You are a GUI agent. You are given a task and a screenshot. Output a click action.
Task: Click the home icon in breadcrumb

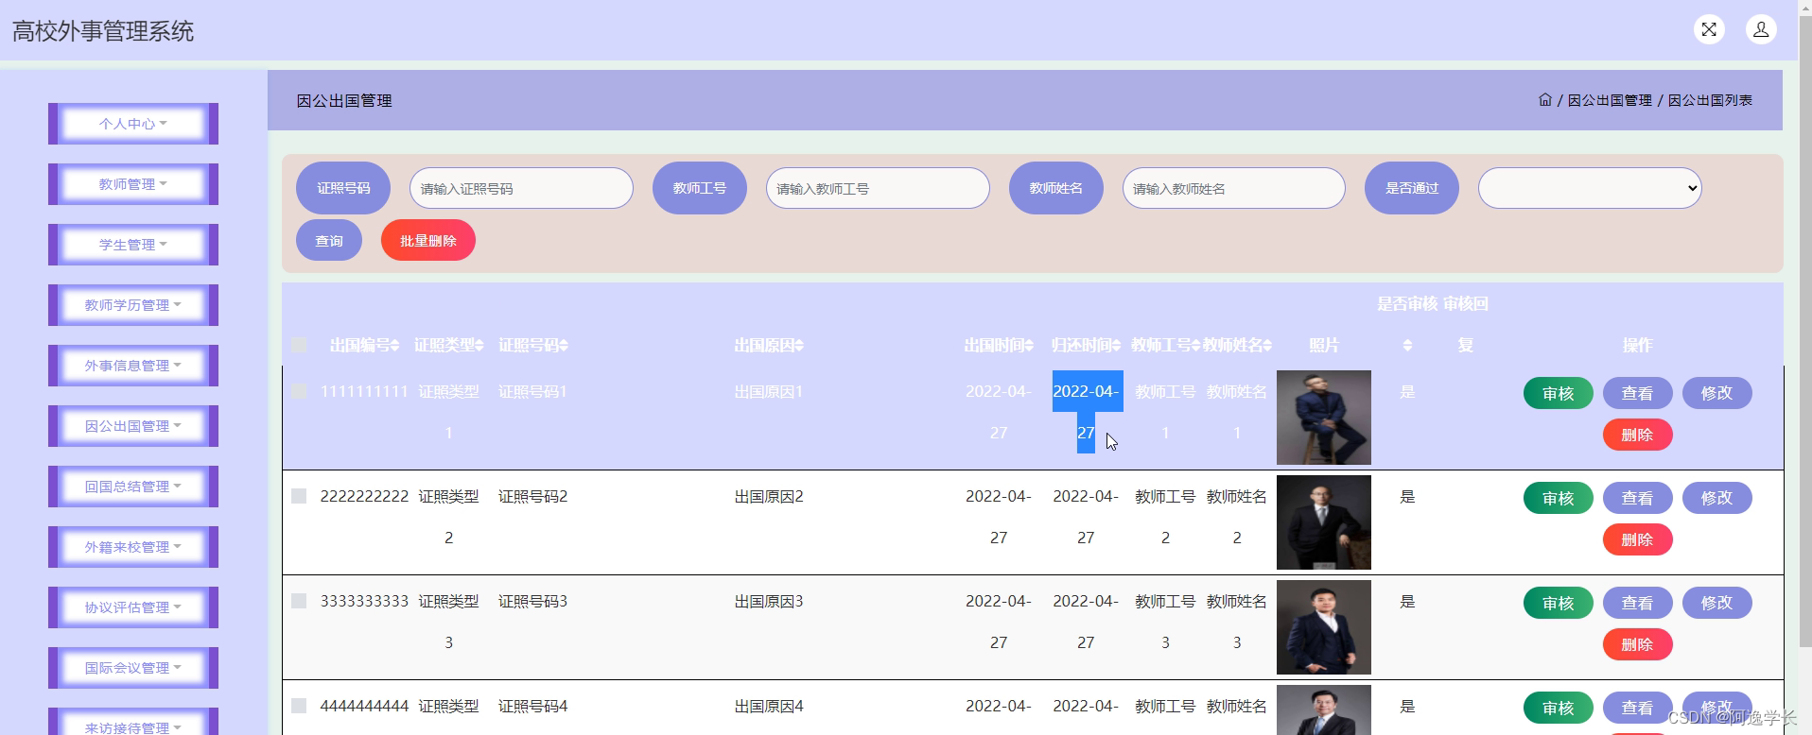(1545, 99)
